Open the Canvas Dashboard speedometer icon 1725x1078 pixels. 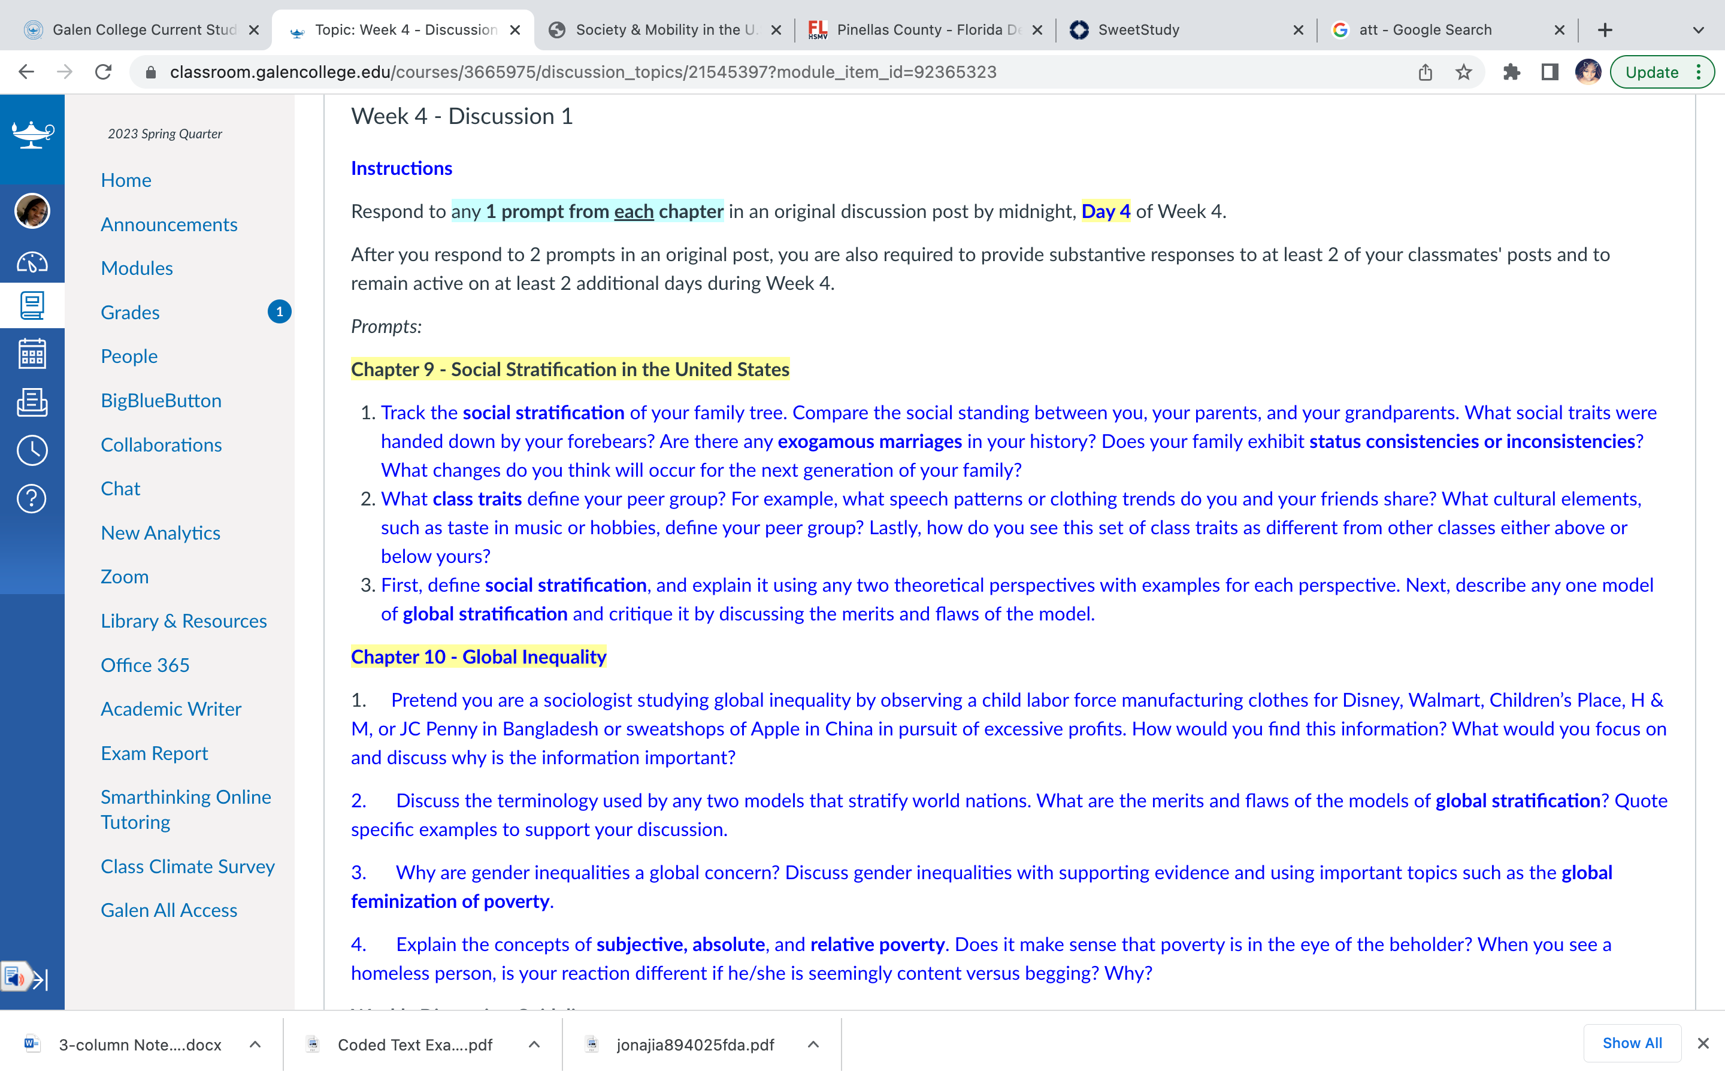point(32,262)
